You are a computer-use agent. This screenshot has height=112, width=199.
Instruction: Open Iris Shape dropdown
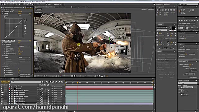[25, 46]
